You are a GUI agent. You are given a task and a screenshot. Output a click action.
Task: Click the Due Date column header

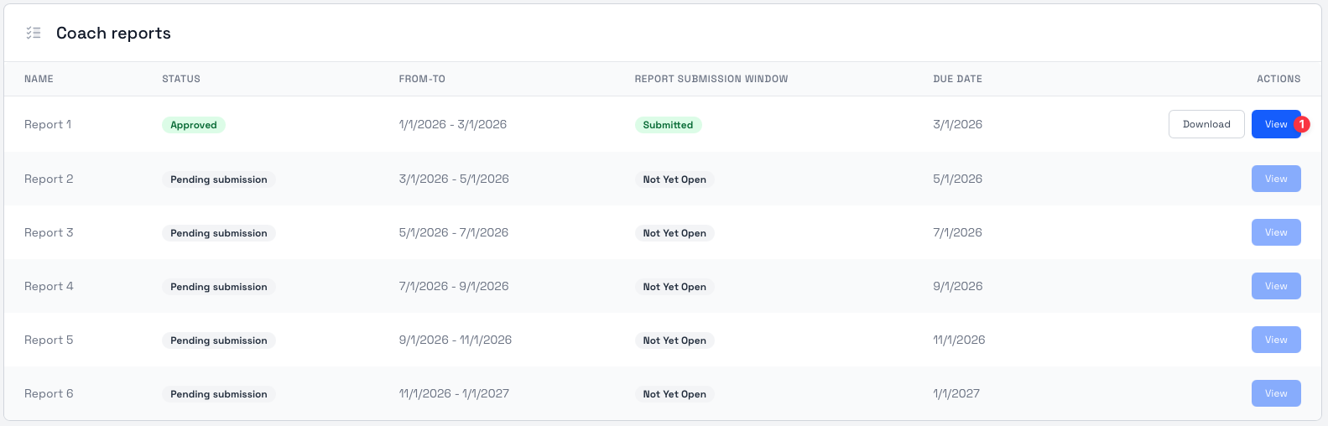pos(957,79)
